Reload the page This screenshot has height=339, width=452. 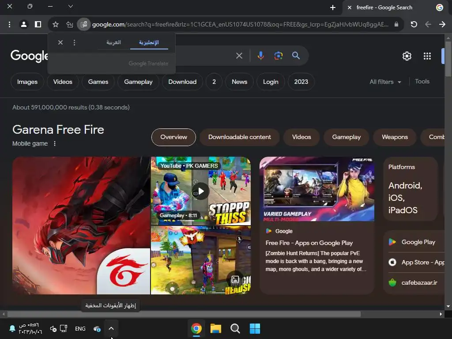click(x=414, y=25)
